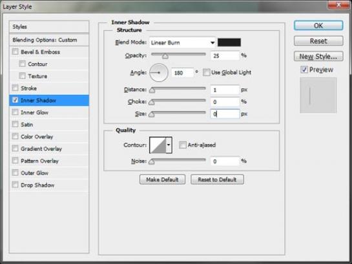Uncheck the Preview checkbox
This screenshot has height=264, width=352.
click(304, 70)
